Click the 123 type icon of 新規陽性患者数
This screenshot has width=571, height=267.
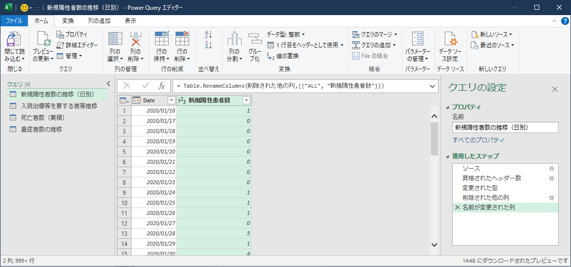[182, 100]
